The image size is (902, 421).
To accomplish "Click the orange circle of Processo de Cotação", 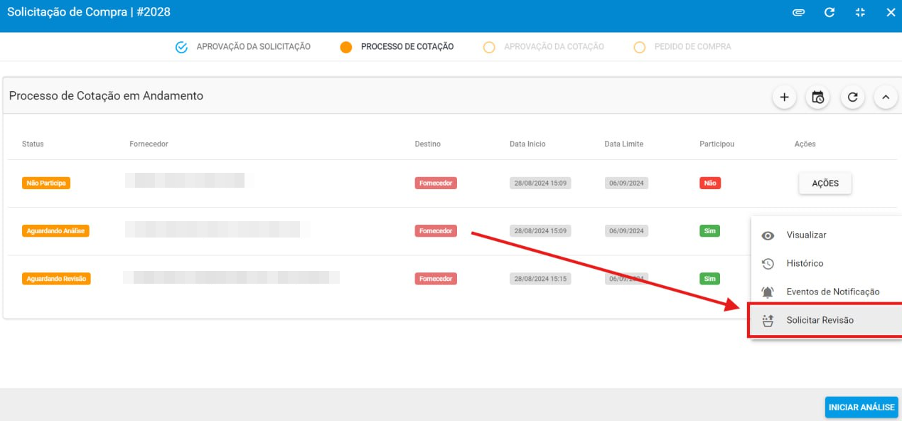I will pos(346,48).
